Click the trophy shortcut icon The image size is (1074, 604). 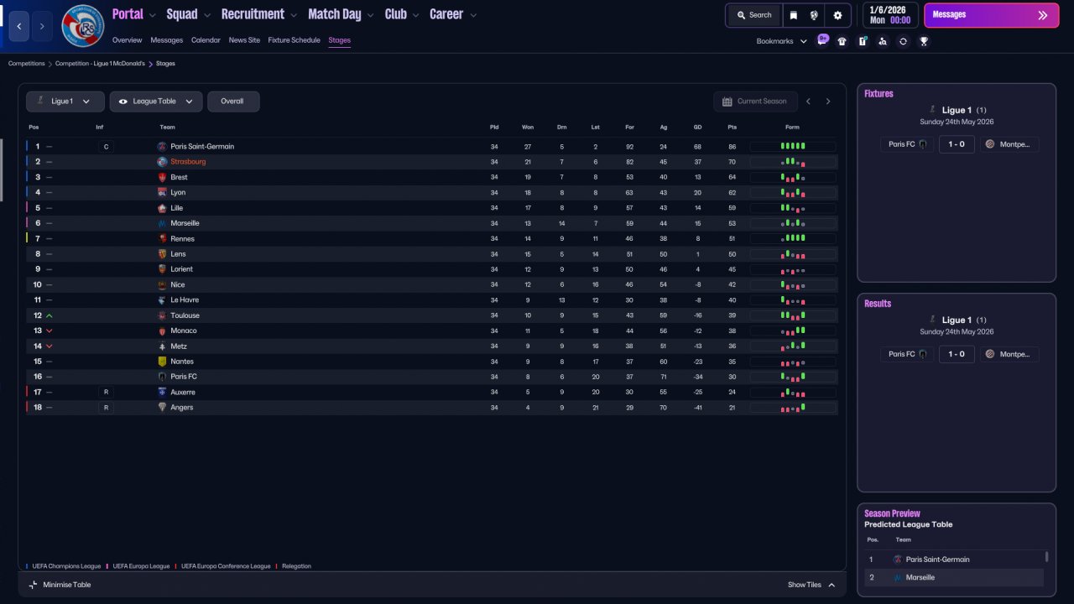point(924,41)
